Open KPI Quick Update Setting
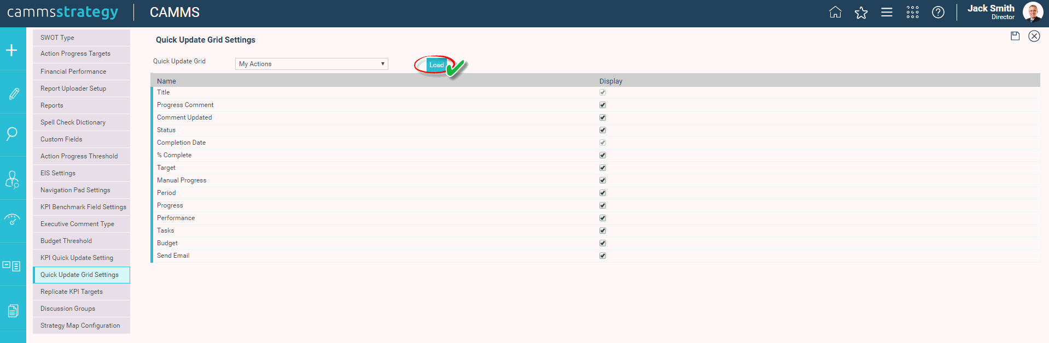Viewport: 1049px width, 343px height. pos(81,258)
